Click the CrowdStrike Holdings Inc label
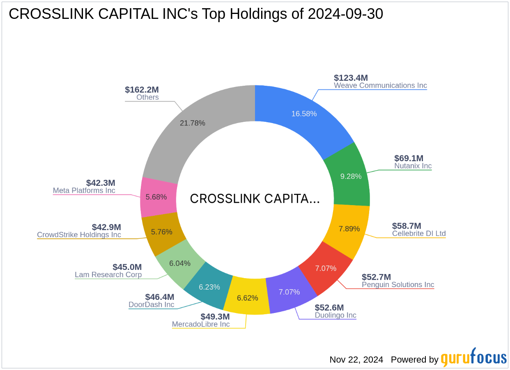Screen dimensions: 510x370 click(79, 235)
